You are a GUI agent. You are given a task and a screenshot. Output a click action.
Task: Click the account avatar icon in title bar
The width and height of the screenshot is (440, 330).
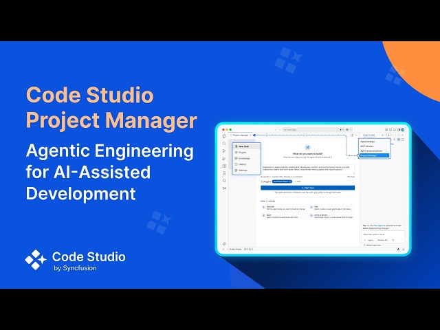click(x=403, y=130)
